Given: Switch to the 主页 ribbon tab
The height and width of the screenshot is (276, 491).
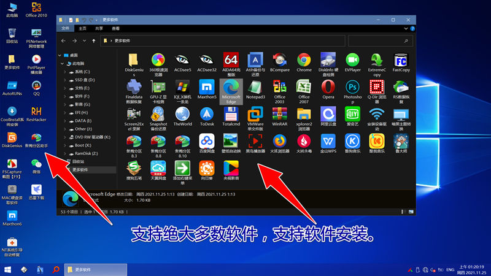Looking at the screenshot, I should tap(82, 28).
